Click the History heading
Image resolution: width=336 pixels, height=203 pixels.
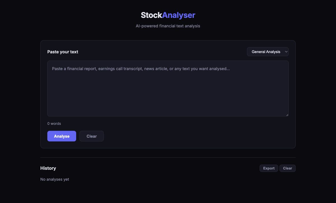click(x=48, y=168)
